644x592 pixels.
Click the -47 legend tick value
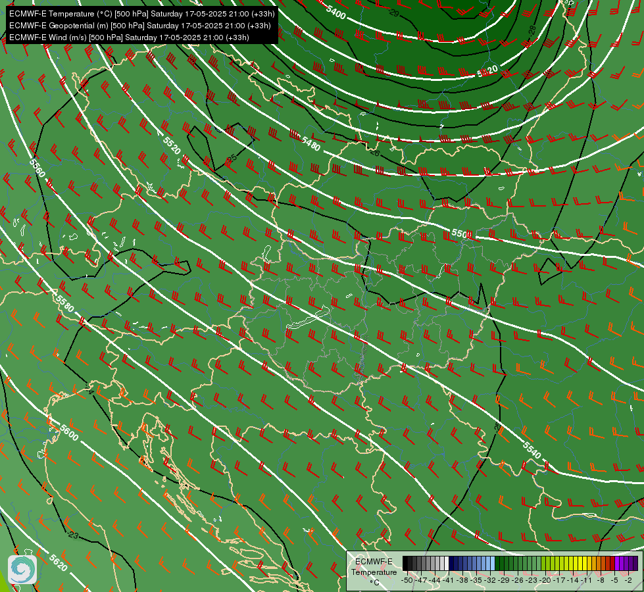click(421, 580)
